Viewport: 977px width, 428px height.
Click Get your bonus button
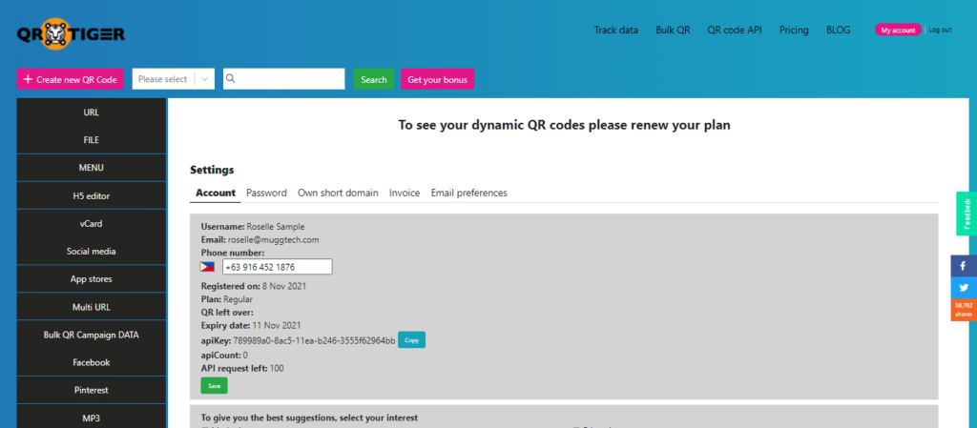(437, 79)
